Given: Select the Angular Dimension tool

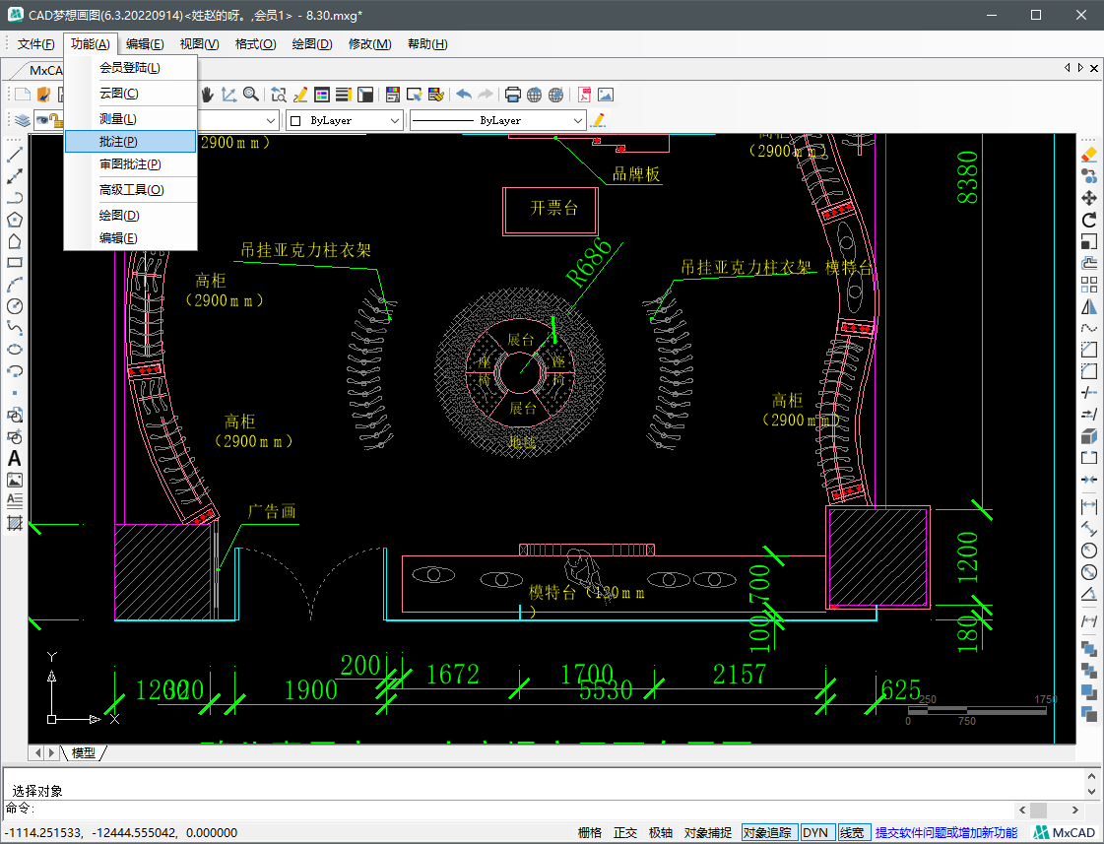Looking at the screenshot, I should 1089,594.
